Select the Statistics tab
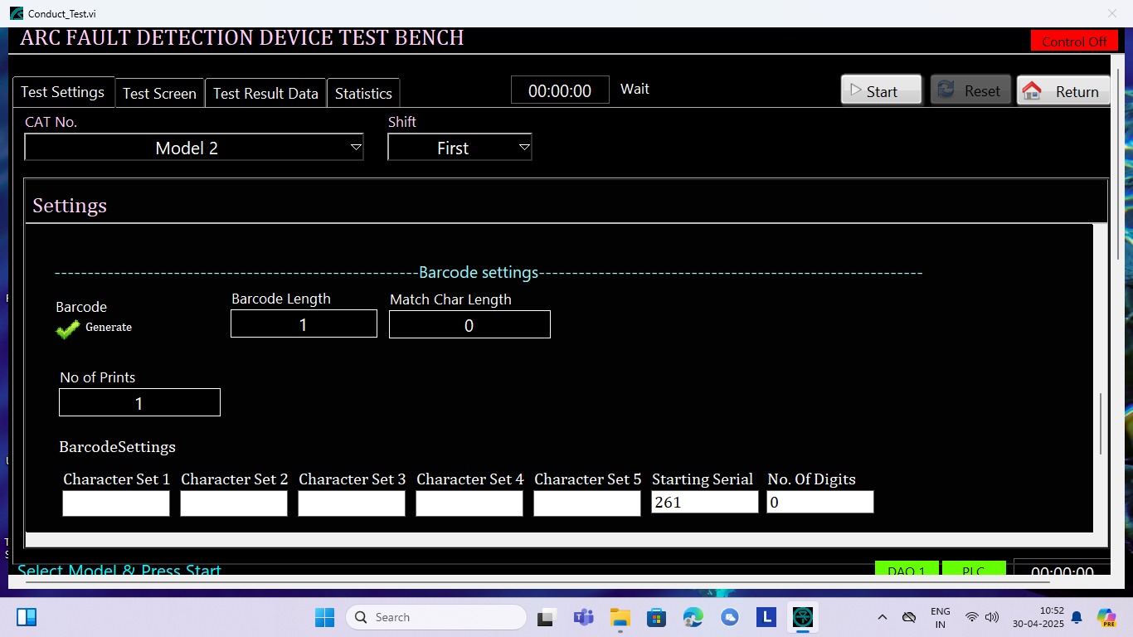1133x637 pixels. [x=363, y=93]
